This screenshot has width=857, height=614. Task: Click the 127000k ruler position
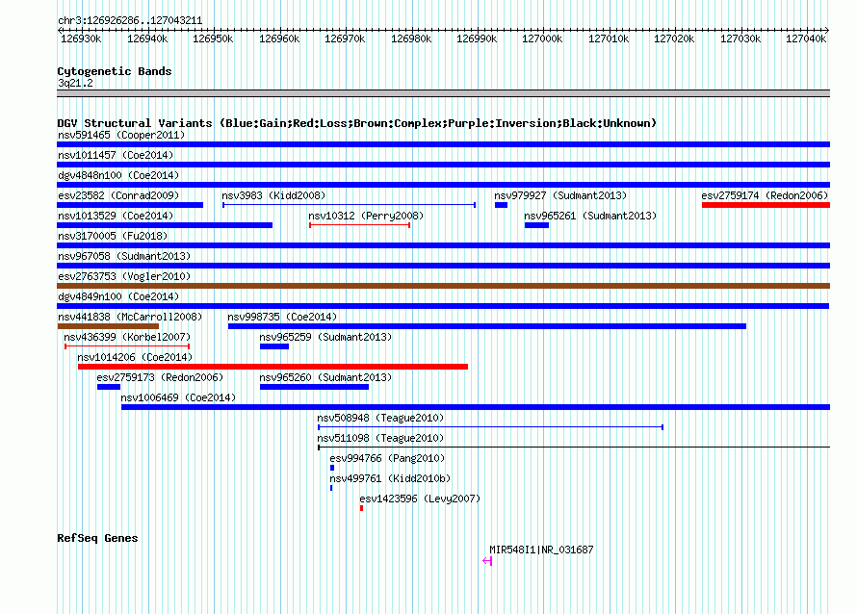pyautogui.click(x=542, y=38)
